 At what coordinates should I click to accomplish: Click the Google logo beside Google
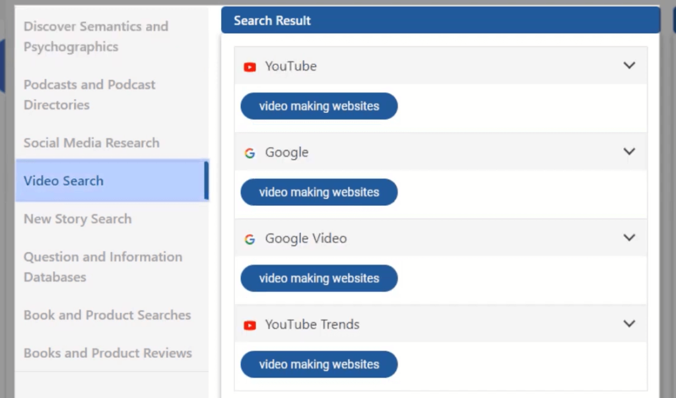250,153
